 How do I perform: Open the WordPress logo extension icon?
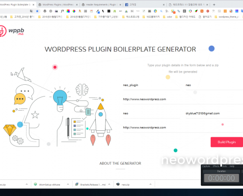tap(45, 11)
